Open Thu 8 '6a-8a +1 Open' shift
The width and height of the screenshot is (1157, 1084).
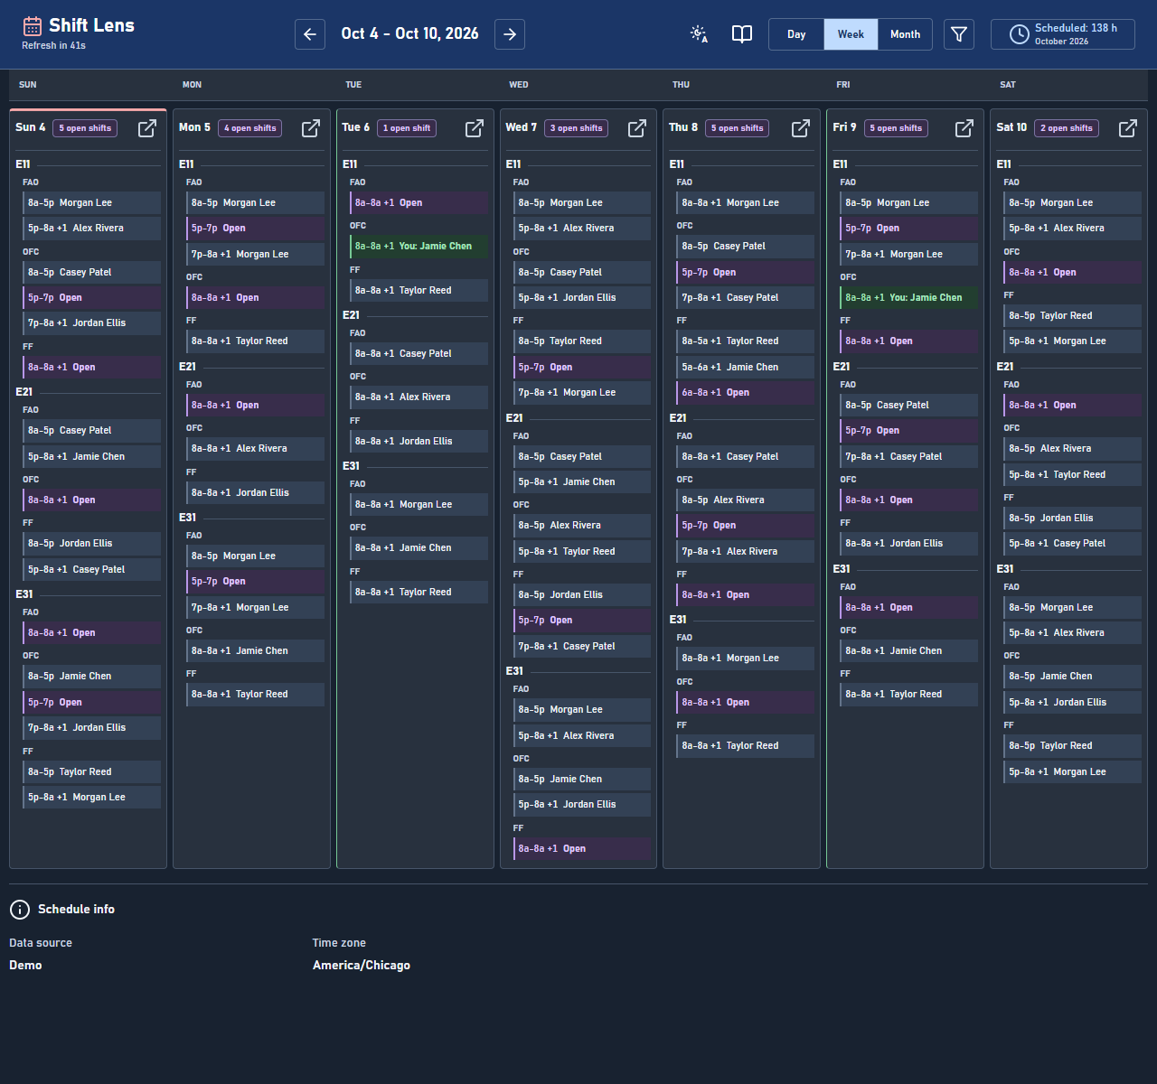pyautogui.click(x=746, y=393)
